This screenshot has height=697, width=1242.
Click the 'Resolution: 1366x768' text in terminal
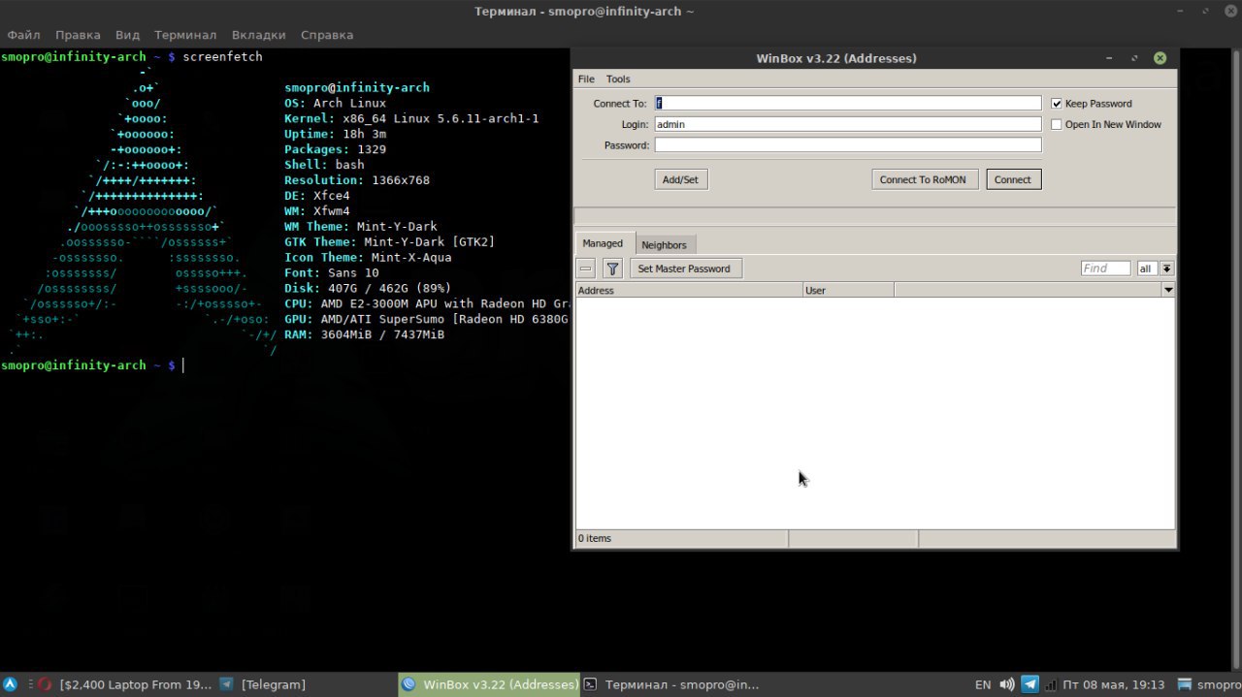[x=357, y=180]
